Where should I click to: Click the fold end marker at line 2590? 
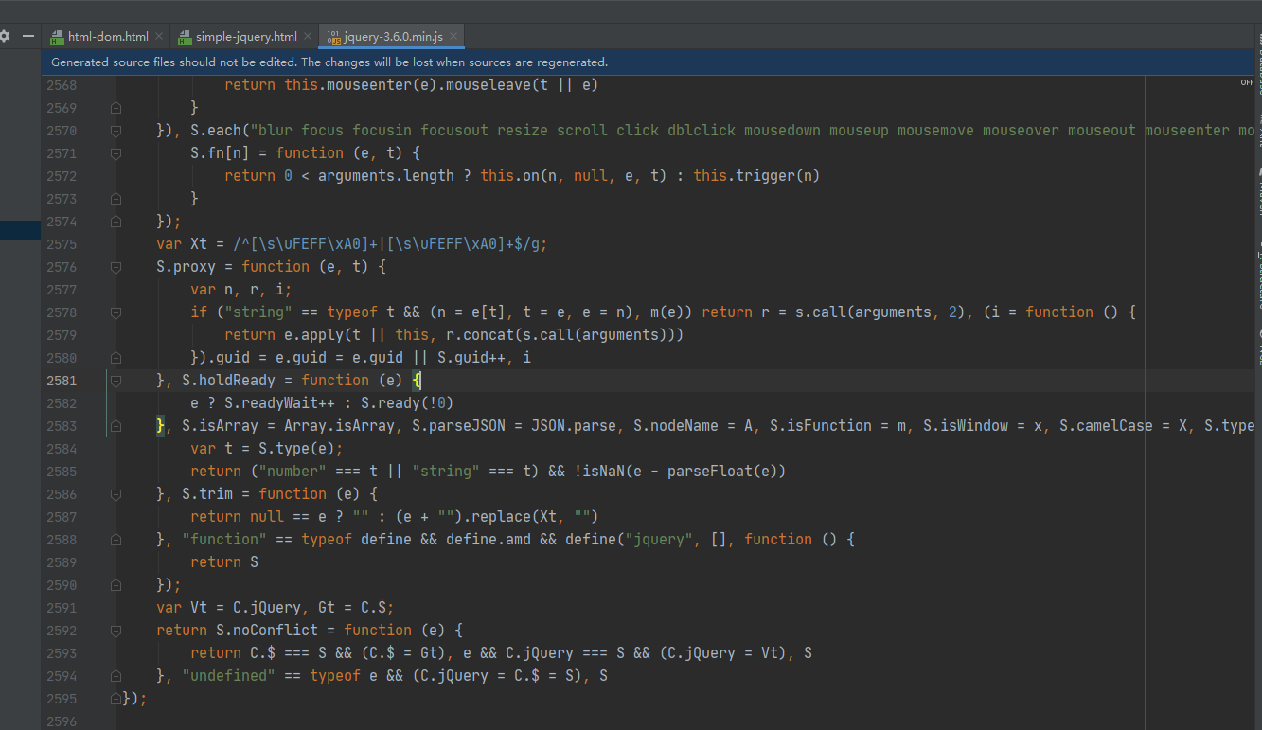(116, 585)
